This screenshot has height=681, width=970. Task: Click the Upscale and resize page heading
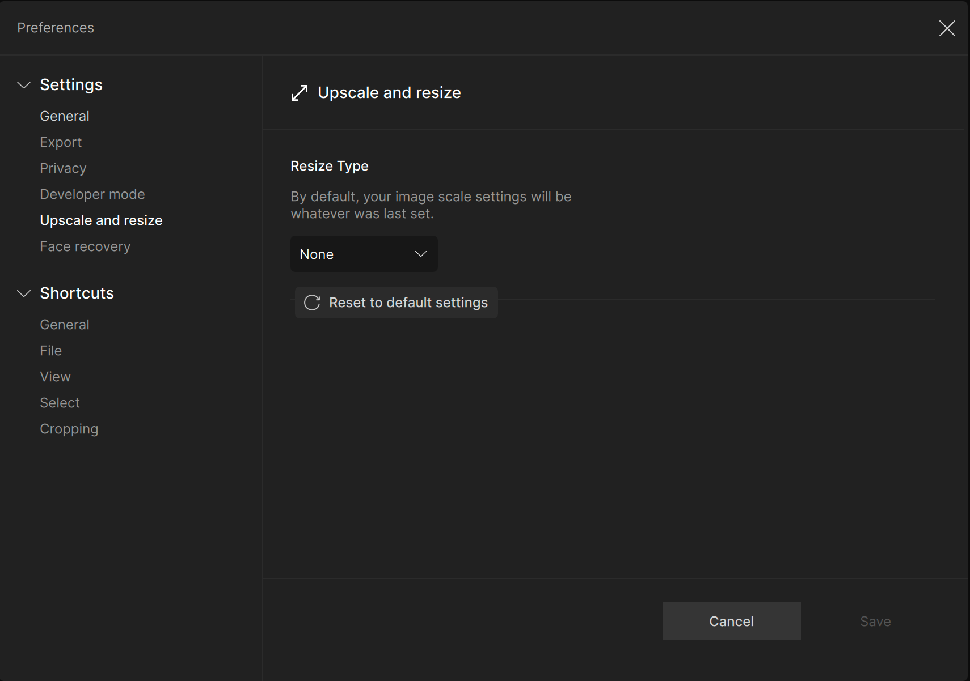click(x=389, y=93)
